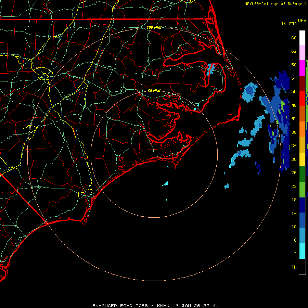Click the dark orange 42 K FT swatch
308x308 pixels.
pyautogui.click(x=302, y=114)
